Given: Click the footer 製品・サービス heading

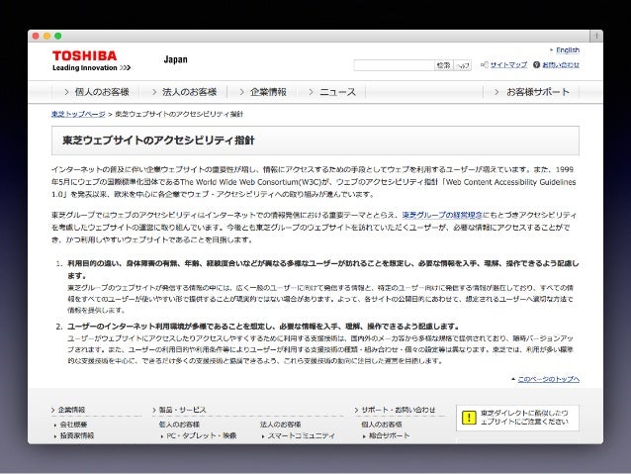Looking at the screenshot, I should (x=182, y=410).
